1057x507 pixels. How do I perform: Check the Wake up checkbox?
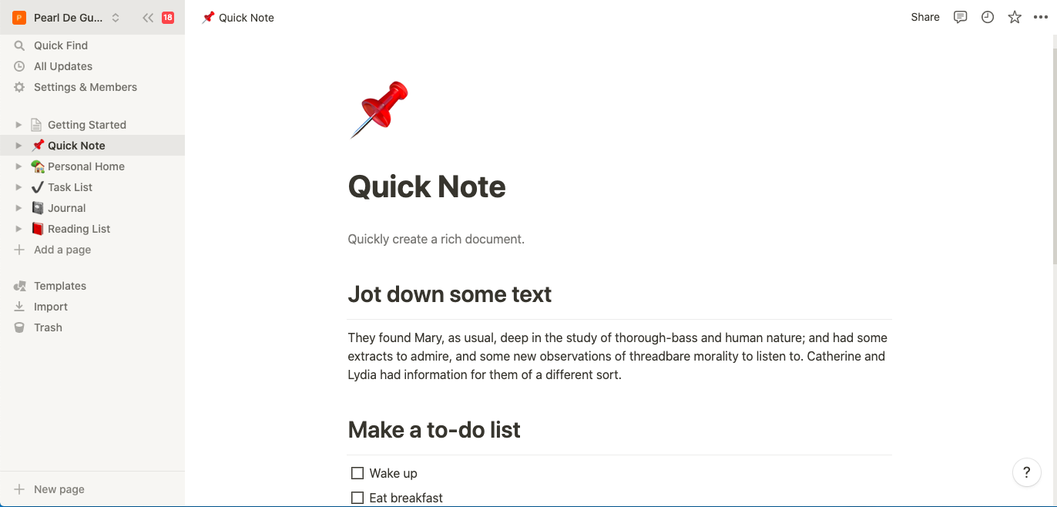357,473
